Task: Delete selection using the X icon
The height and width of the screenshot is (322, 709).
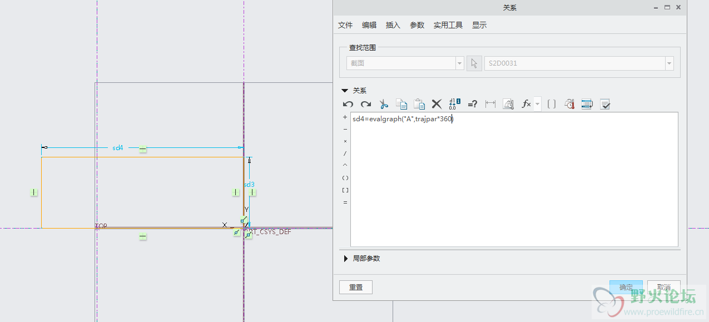Action: click(x=437, y=104)
